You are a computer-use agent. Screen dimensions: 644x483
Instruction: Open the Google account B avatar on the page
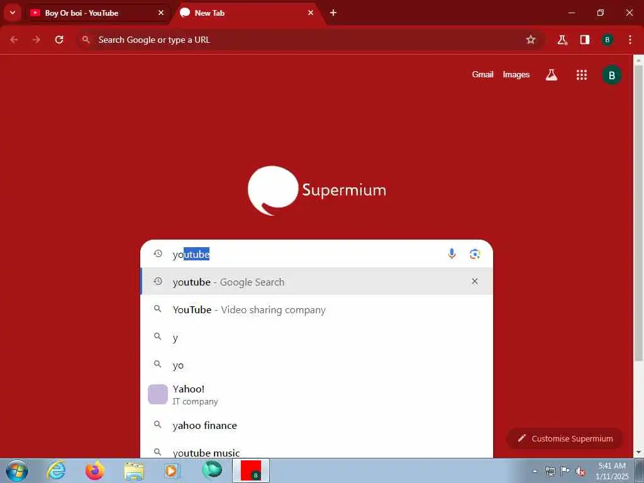tap(611, 75)
